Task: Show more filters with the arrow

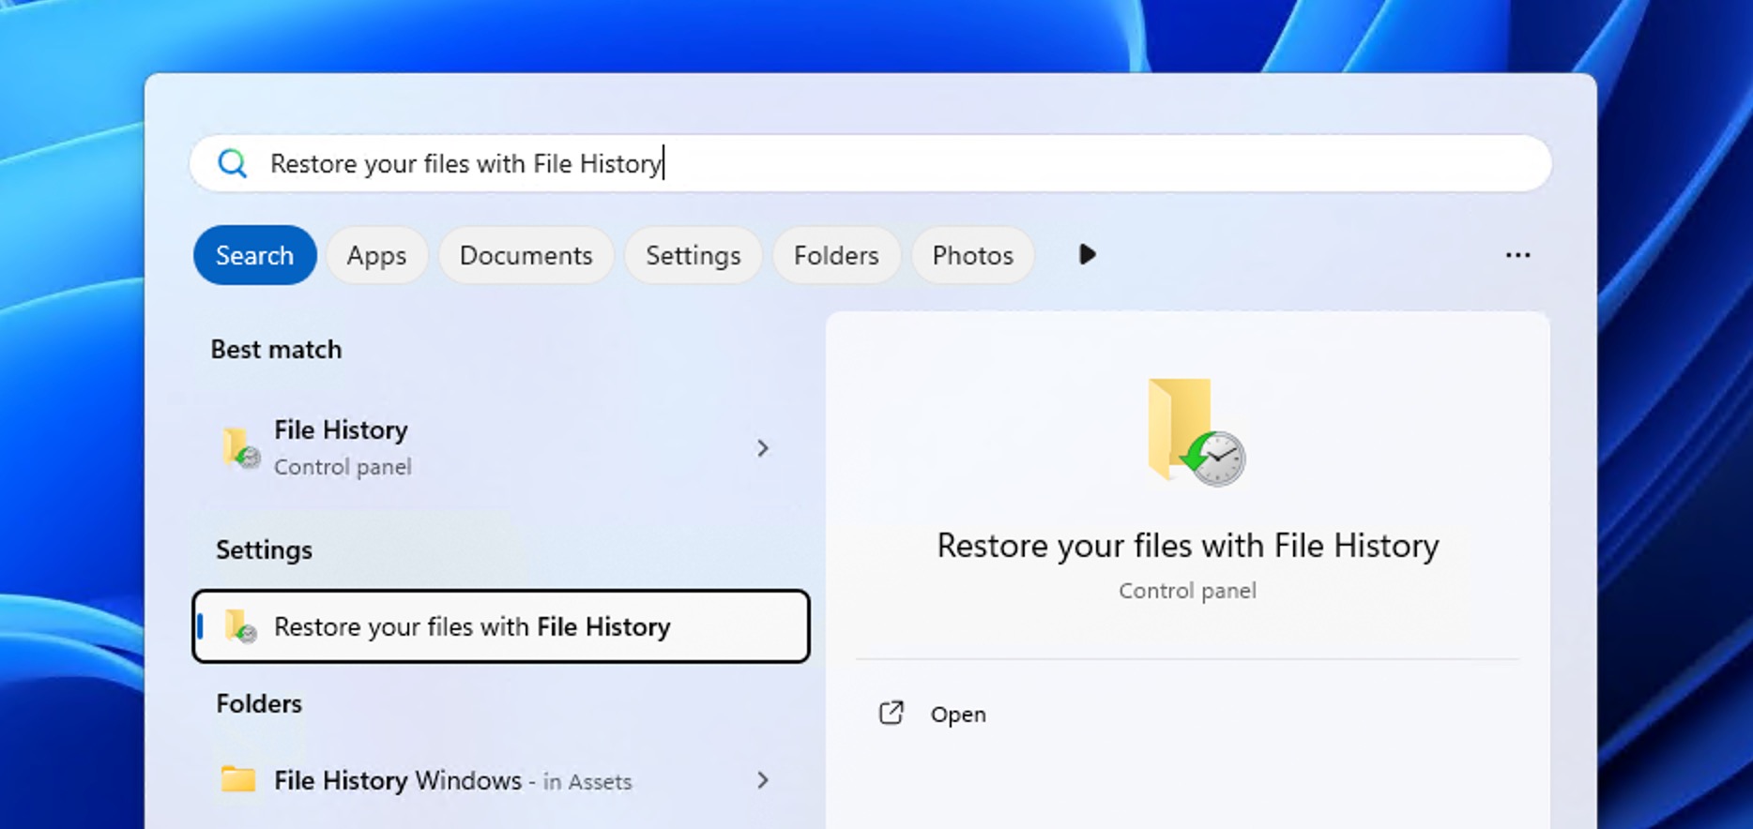Action: pos(1087,255)
